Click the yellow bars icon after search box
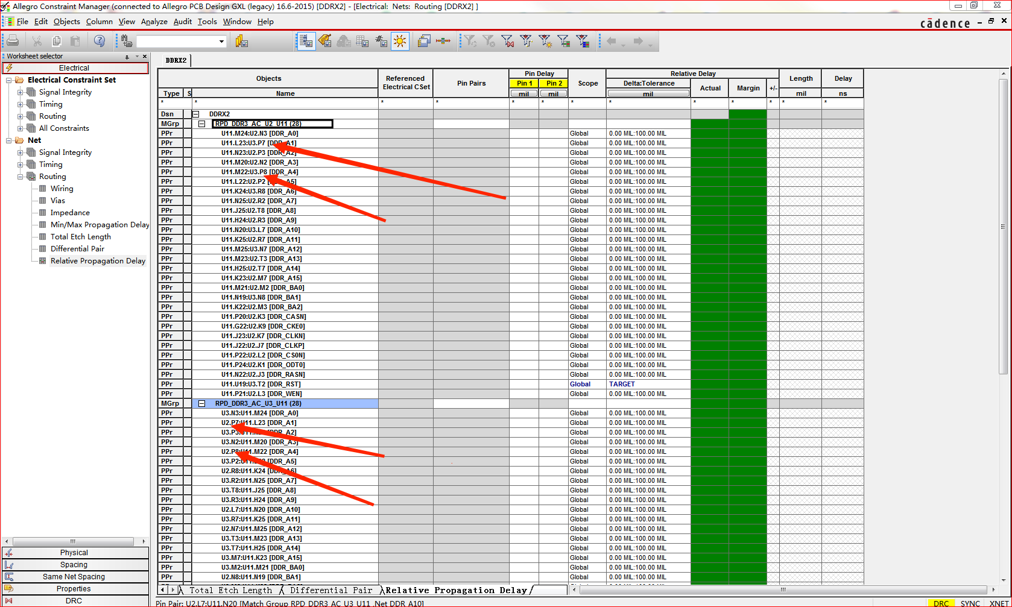The width and height of the screenshot is (1012, 607). click(x=242, y=41)
